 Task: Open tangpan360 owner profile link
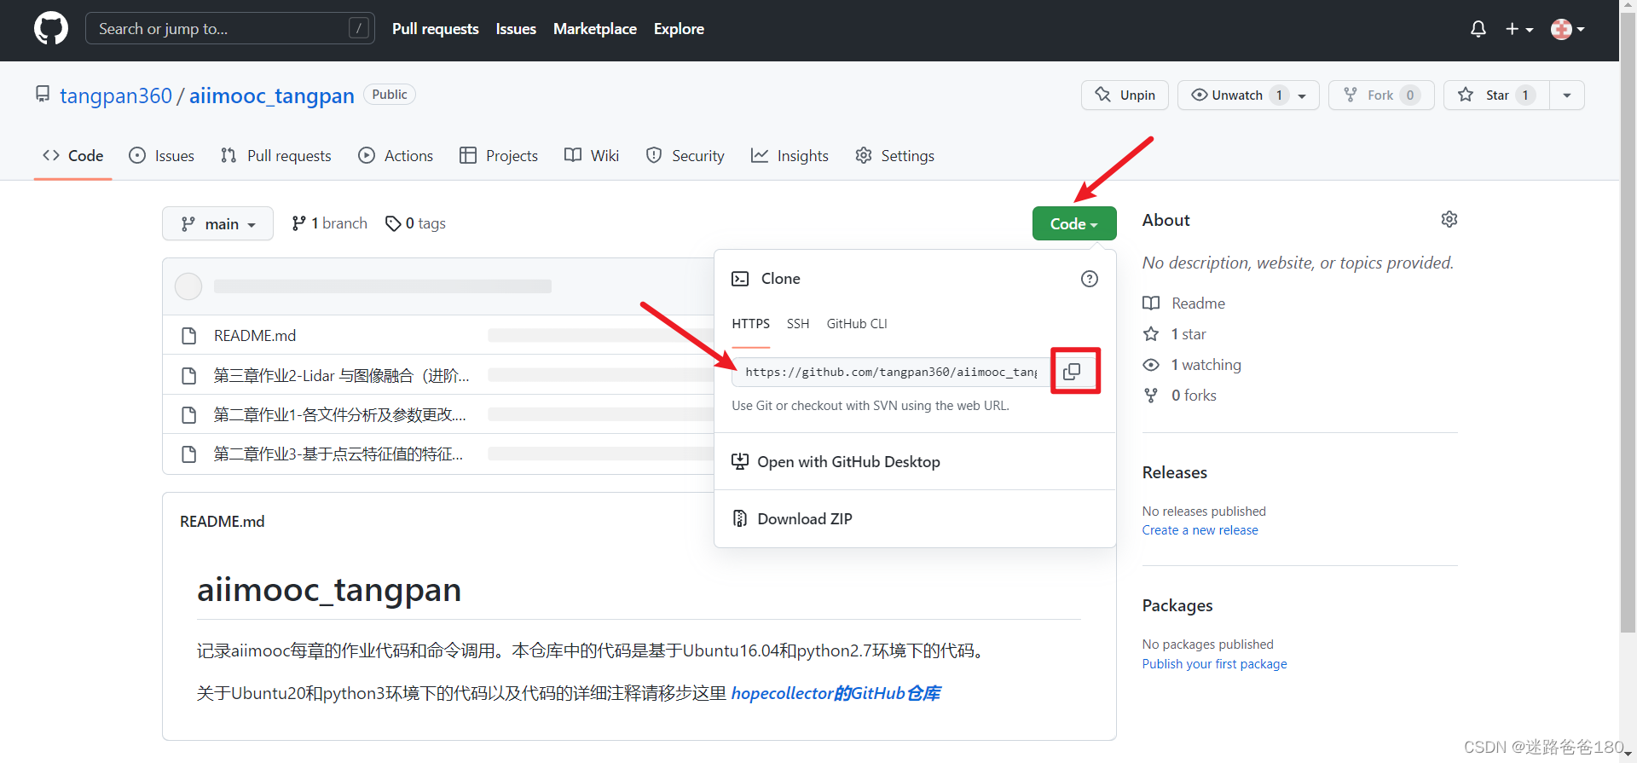[x=116, y=95]
